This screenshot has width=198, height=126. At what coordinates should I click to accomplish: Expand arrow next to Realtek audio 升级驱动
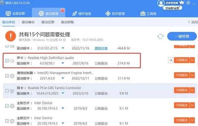point(192,60)
